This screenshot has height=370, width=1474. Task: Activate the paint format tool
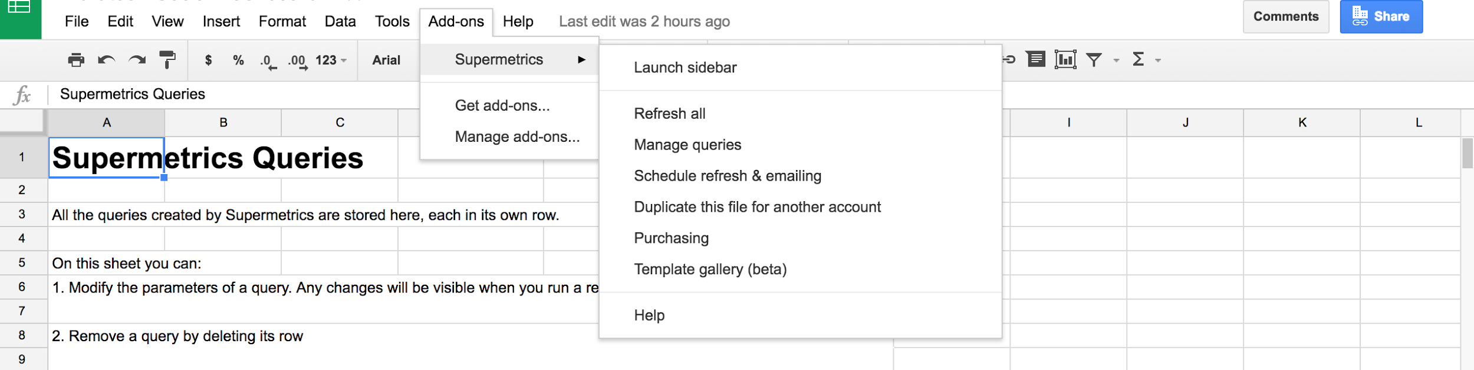pos(167,60)
